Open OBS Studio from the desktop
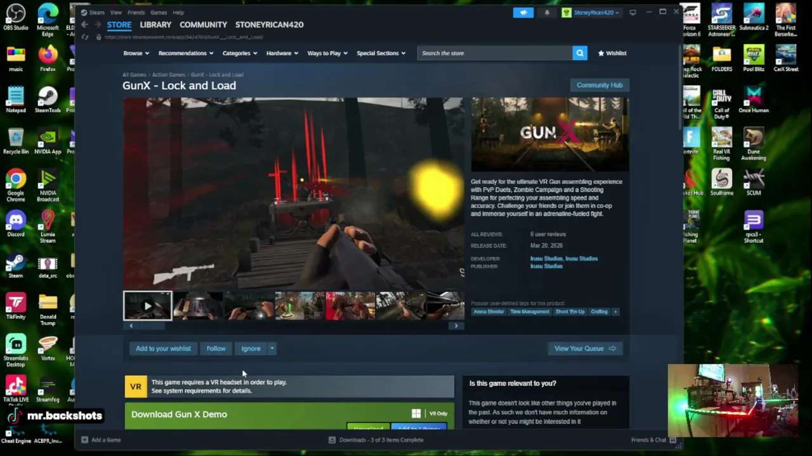Viewport: 812px width, 456px height. 16,17
